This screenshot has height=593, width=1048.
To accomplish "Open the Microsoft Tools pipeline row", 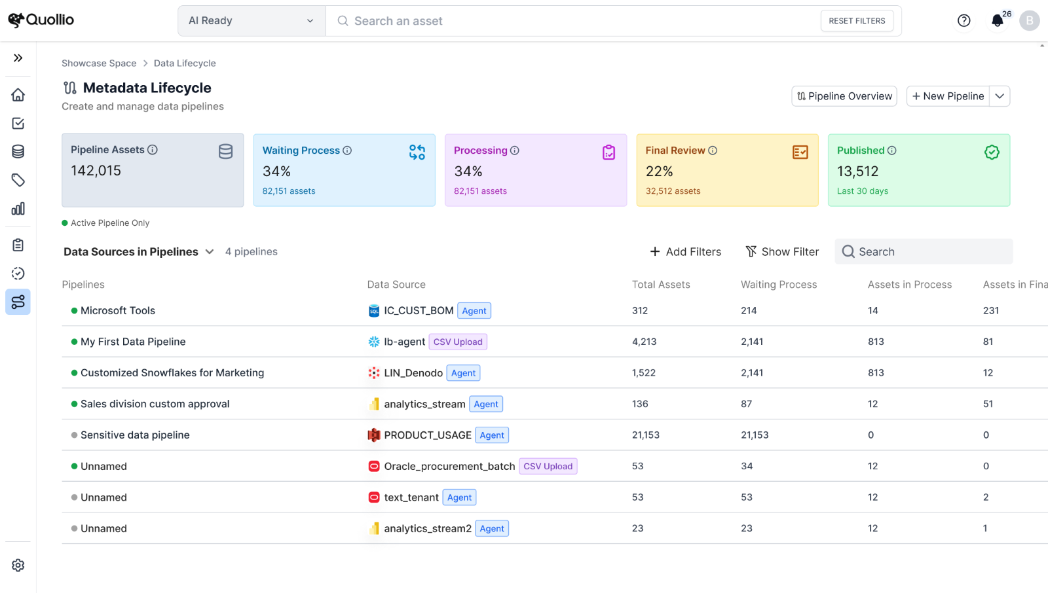I will (118, 311).
